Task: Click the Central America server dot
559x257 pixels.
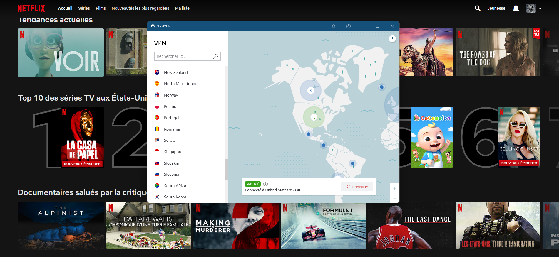Action: tap(324, 145)
